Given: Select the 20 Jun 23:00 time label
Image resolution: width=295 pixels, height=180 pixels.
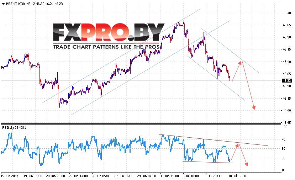Looking at the screenshot, I should click(x=56, y=176).
